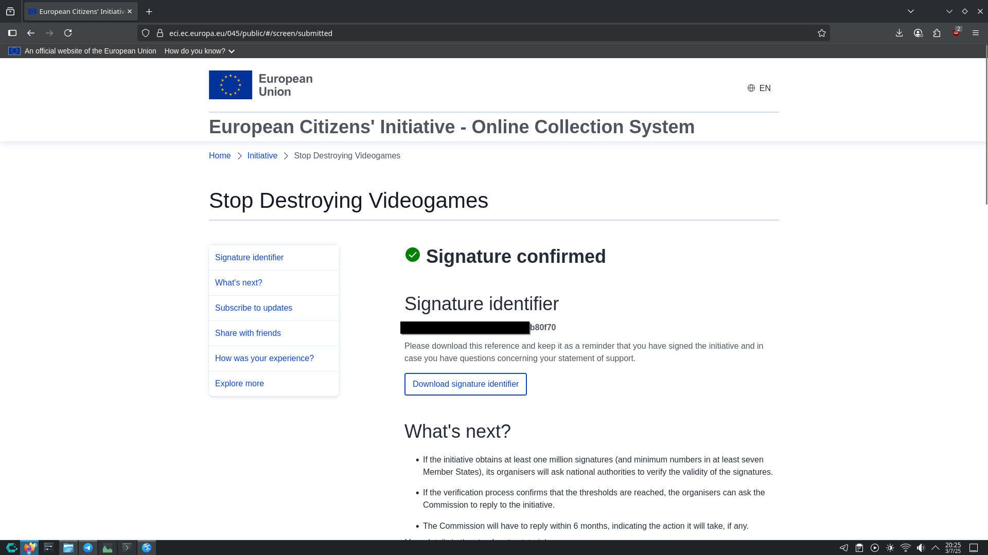Open the Wi-Fi network tray icon
The height and width of the screenshot is (555, 988).
coord(906,548)
